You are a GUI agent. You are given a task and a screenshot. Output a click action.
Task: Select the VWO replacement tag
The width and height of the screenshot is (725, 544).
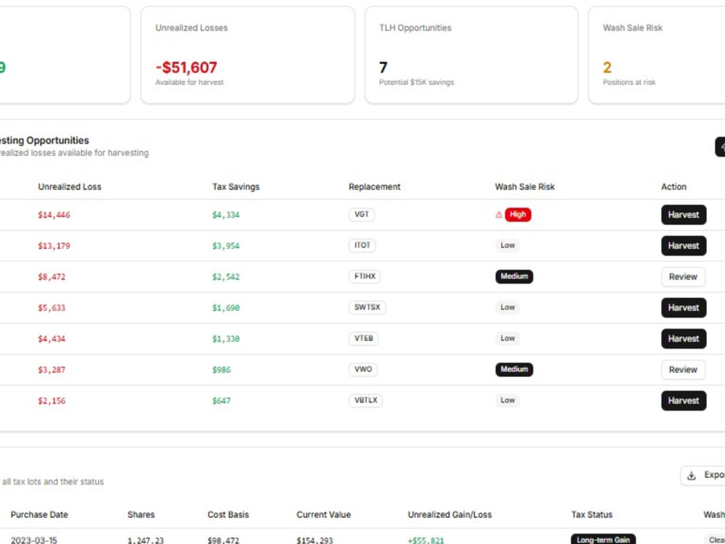[363, 370]
